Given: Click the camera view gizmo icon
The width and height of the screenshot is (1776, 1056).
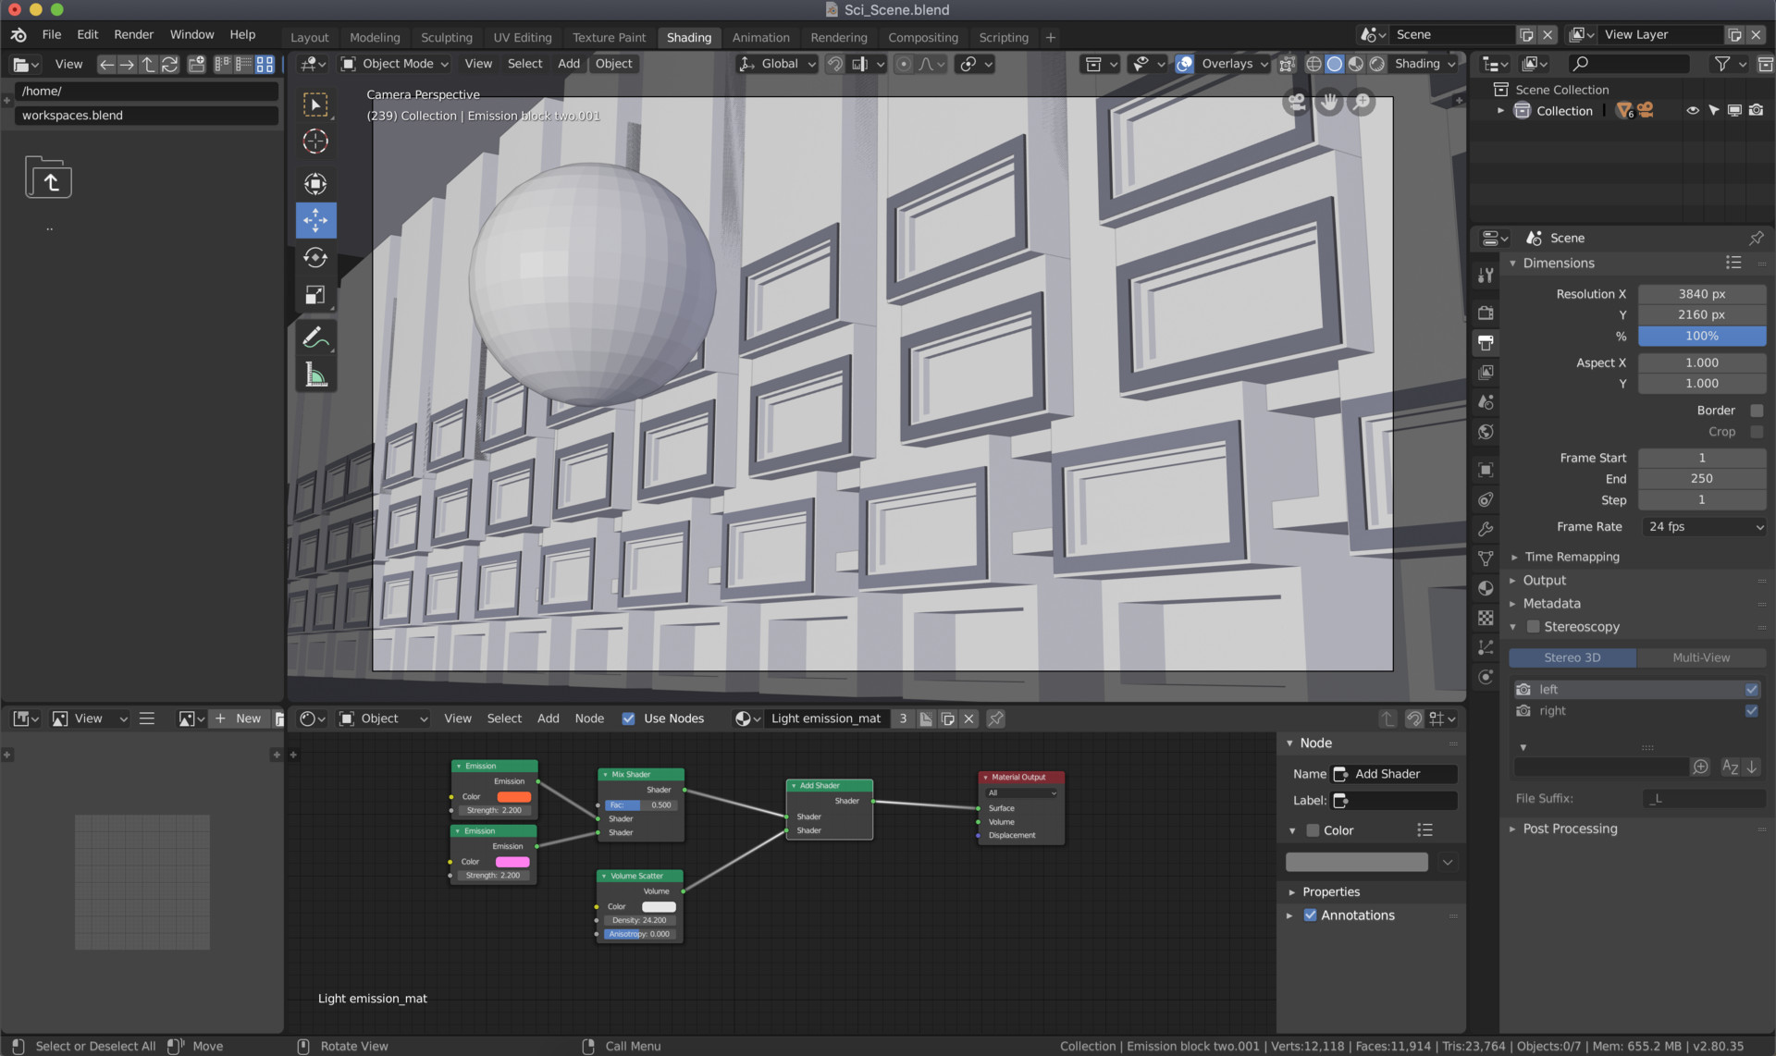Looking at the screenshot, I should [x=1297, y=103].
